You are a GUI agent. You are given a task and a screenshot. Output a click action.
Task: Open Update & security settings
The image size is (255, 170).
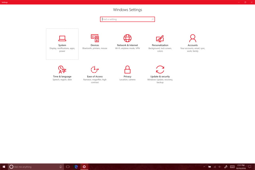160,73
